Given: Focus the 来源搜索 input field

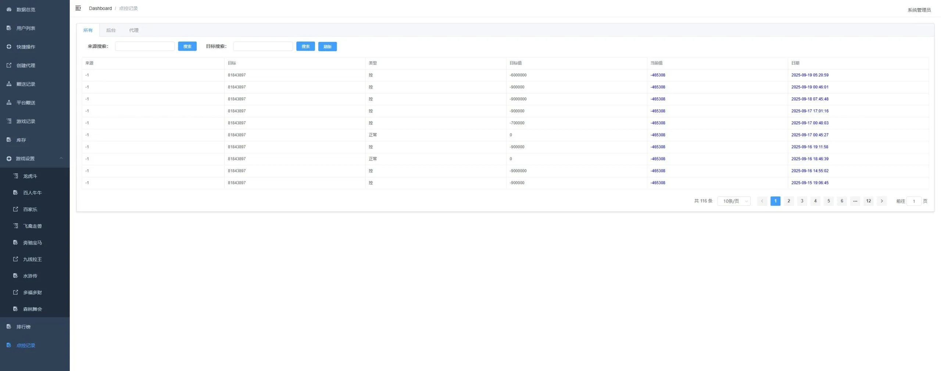Looking at the screenshot, I should click(145, 46).
